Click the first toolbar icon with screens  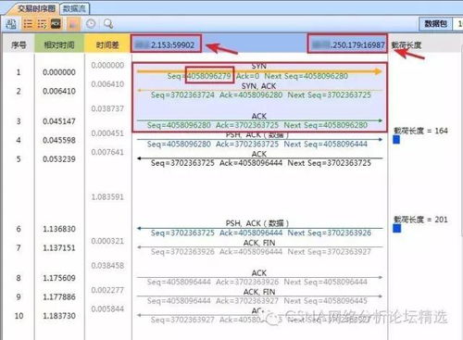[11, 24]
